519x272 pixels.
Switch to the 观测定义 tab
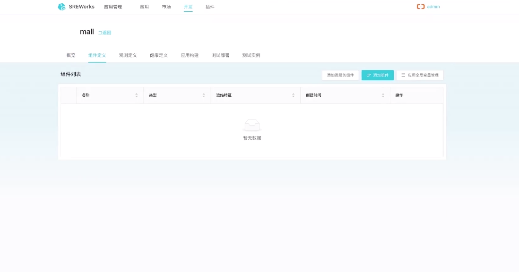coord(128,55)
